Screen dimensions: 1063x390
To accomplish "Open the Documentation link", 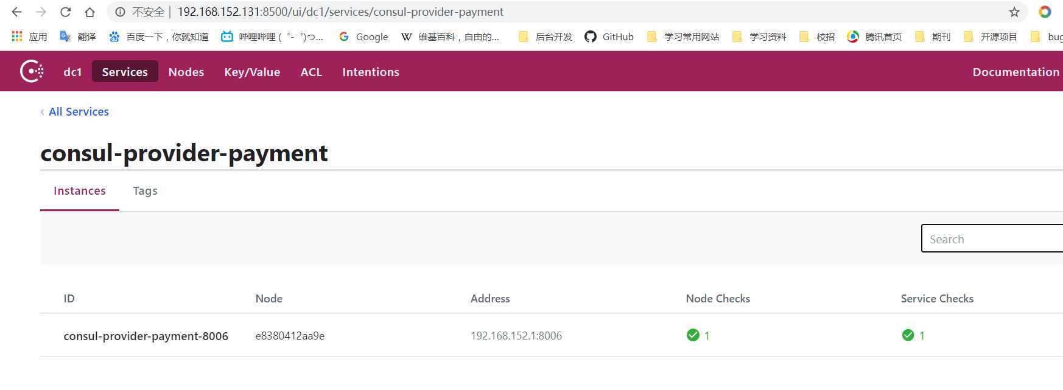I will click(1016, 72).
